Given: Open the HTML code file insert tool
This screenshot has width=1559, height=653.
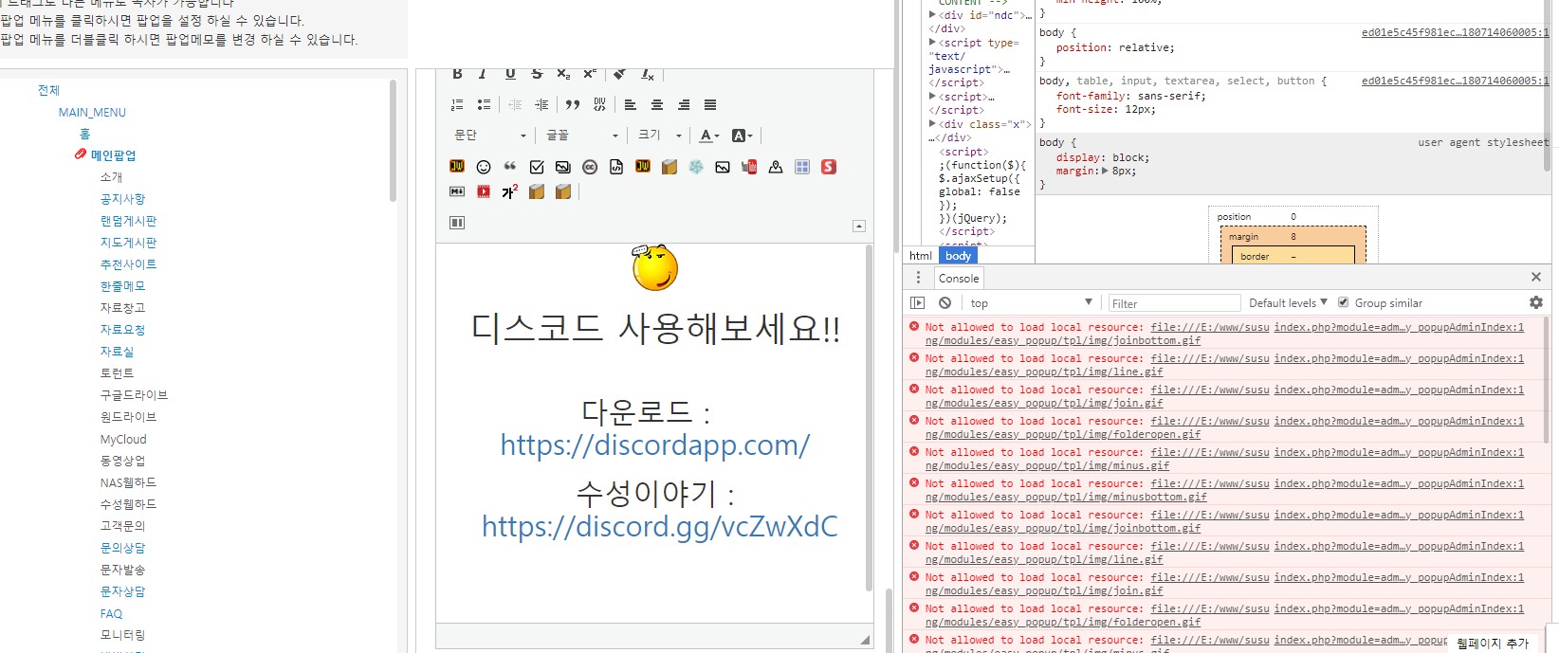Looking at the screenshot, I should click(x=616, y=167).
